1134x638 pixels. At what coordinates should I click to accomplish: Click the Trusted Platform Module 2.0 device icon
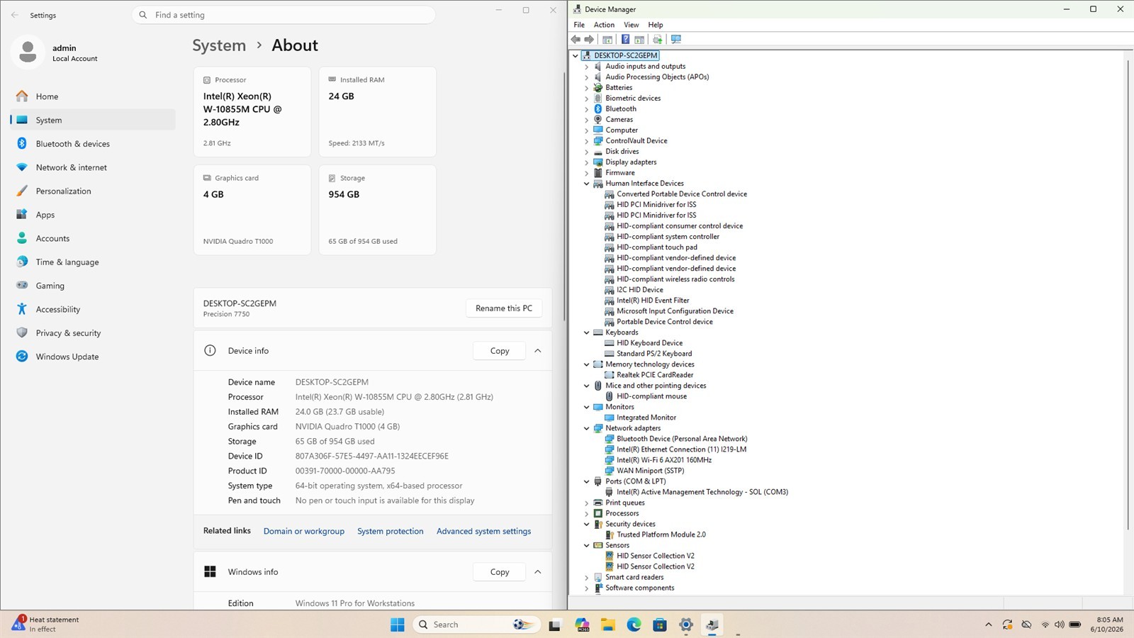[610, 535]
